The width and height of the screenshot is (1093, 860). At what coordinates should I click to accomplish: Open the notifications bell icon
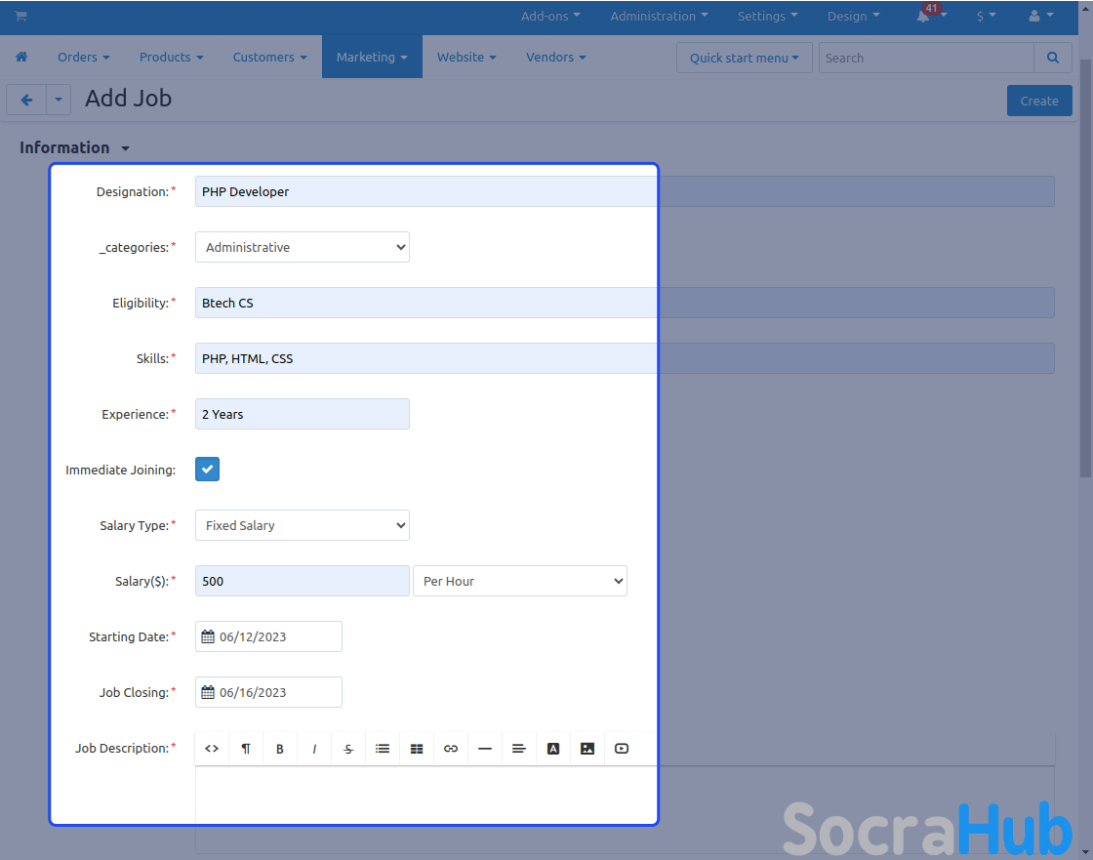pos(923,17)
